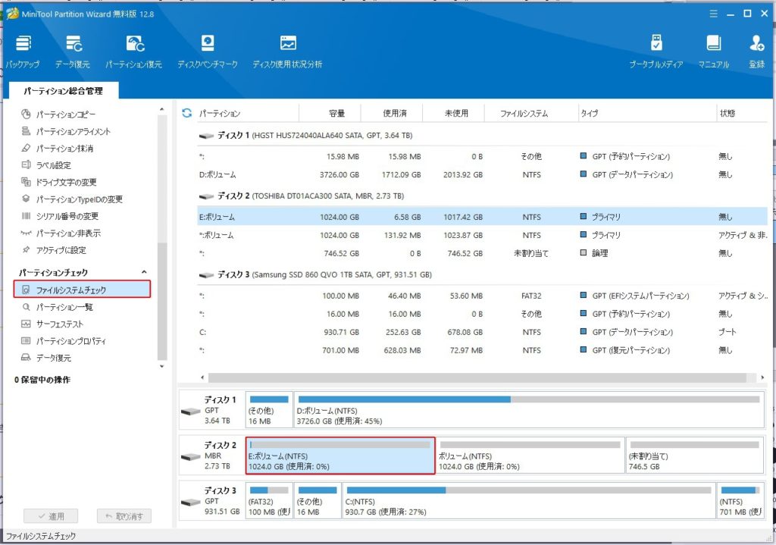Select E:ボリューム block in disk map
776x545 pixels.
point(340,456)
